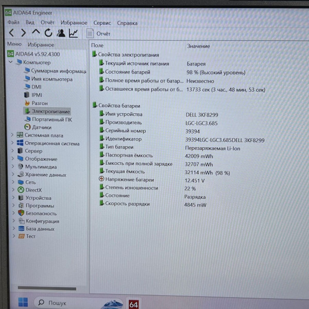
Task: Click the Конфигурация icon
Action: point(21,221)
